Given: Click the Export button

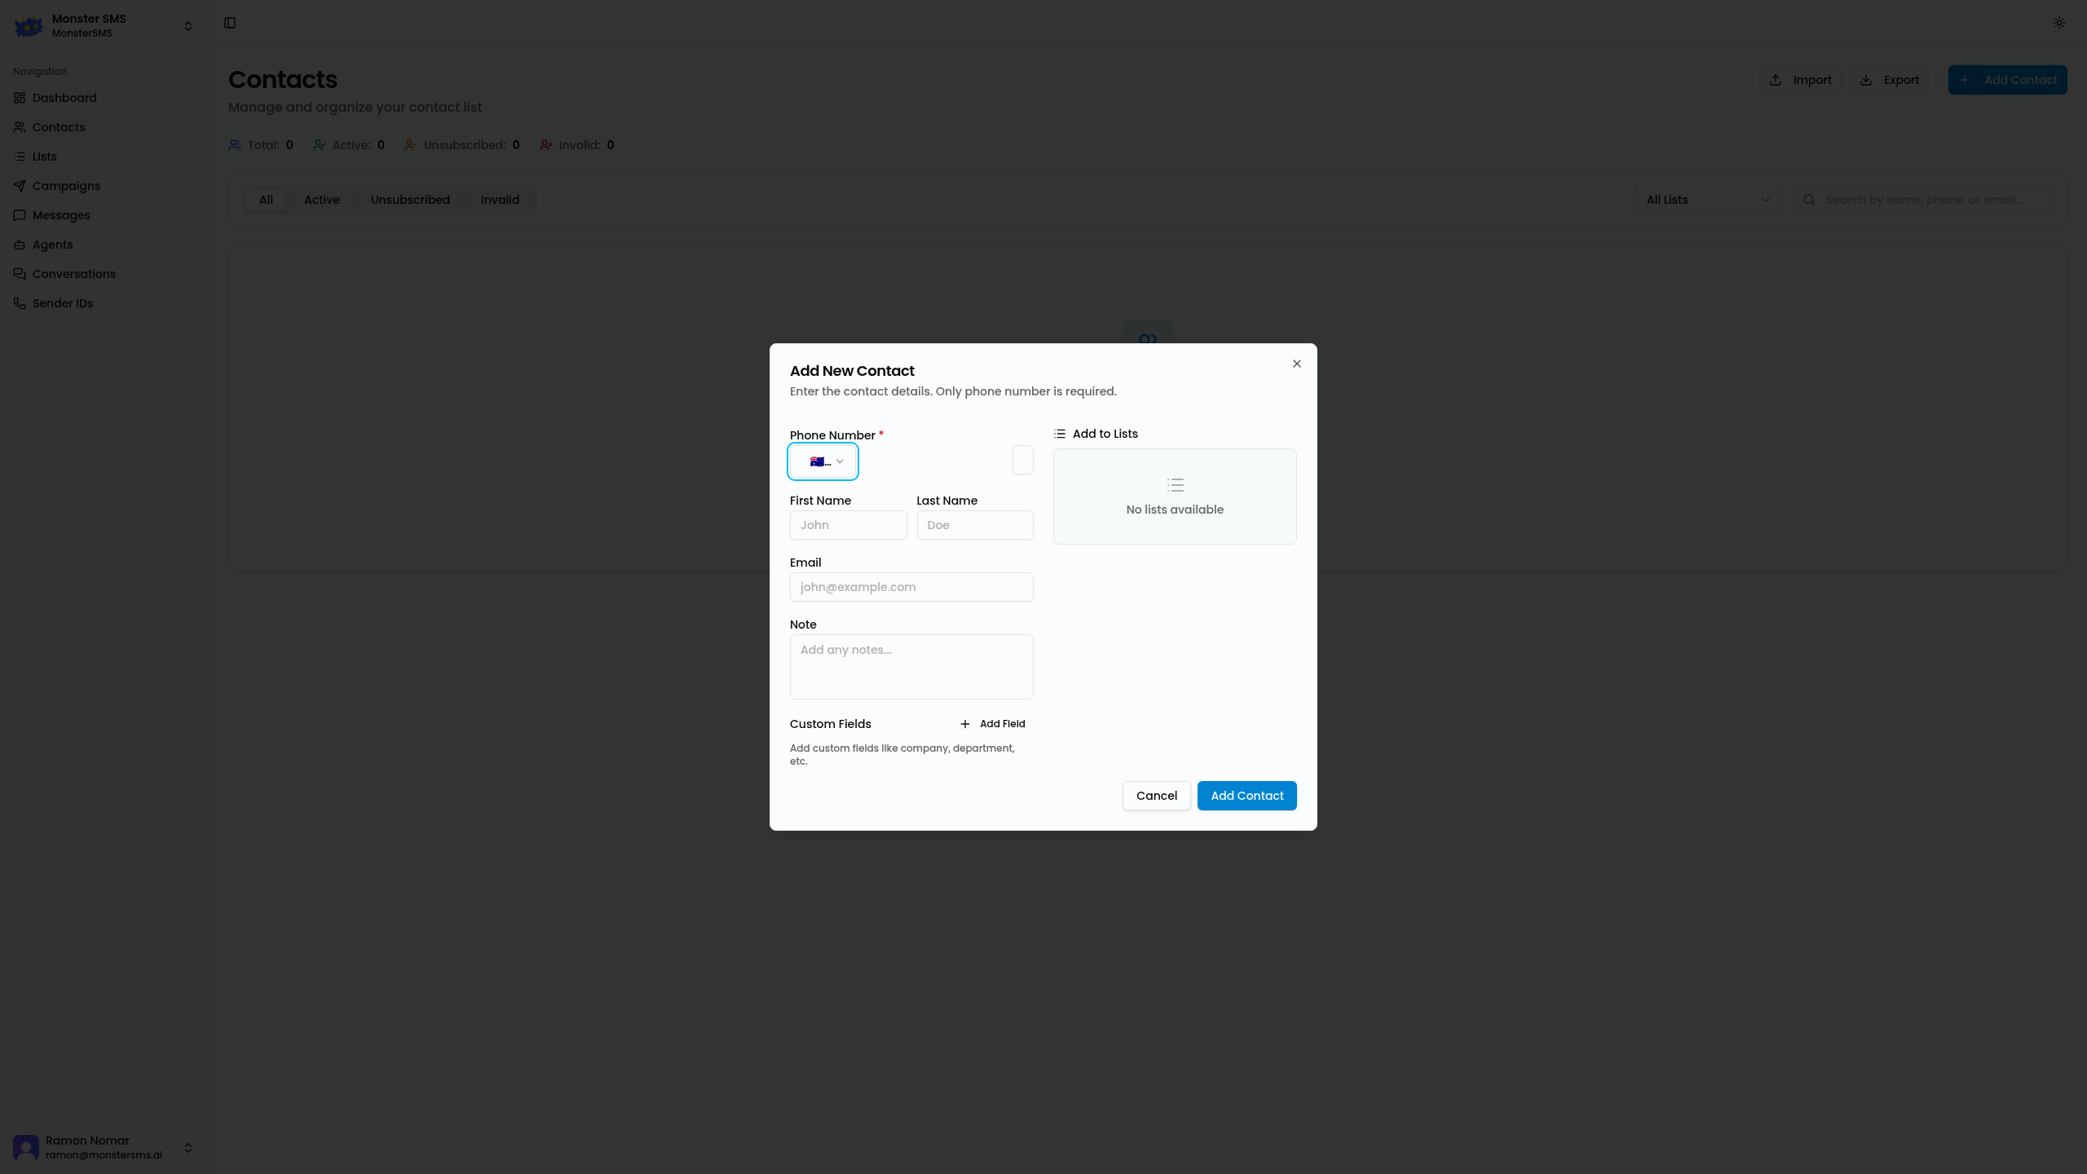Looking at the screenshot, I should (1890, 80).
